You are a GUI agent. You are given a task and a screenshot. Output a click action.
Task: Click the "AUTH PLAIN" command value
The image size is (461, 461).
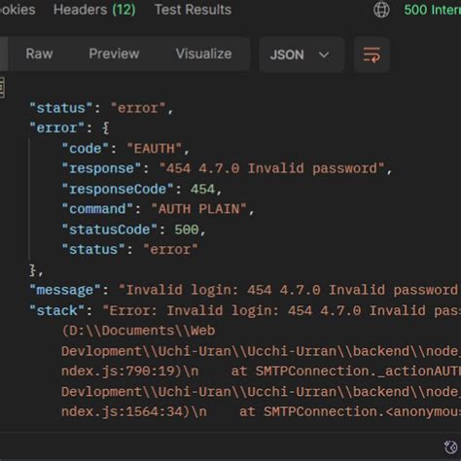(x=198, y=209)
